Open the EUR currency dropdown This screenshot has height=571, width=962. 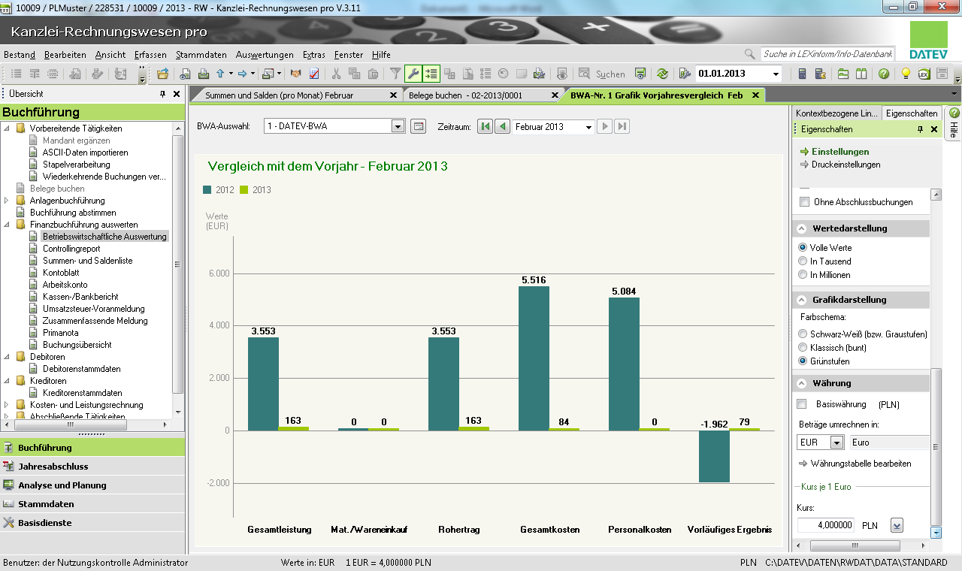[836, 443]
